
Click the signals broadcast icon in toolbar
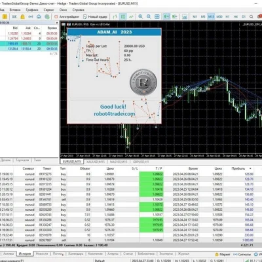pos(31,16)
